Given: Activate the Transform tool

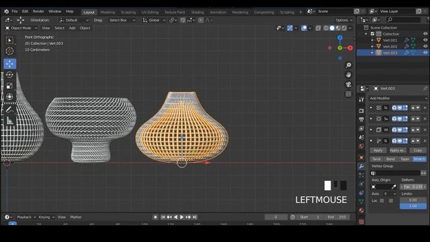Looking at the screenshot, I should pos(9,97).
